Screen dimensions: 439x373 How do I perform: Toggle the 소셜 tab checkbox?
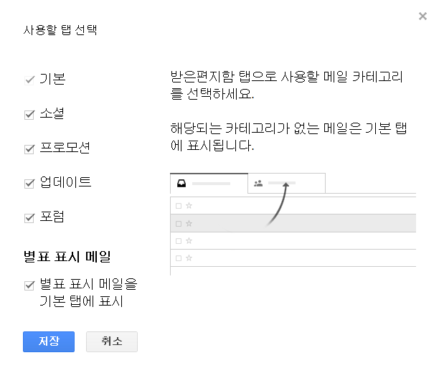click(x=29, y=115)
